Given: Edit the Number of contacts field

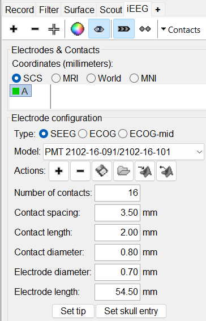Looking at the screenshot, I should (x=117, y=193).
